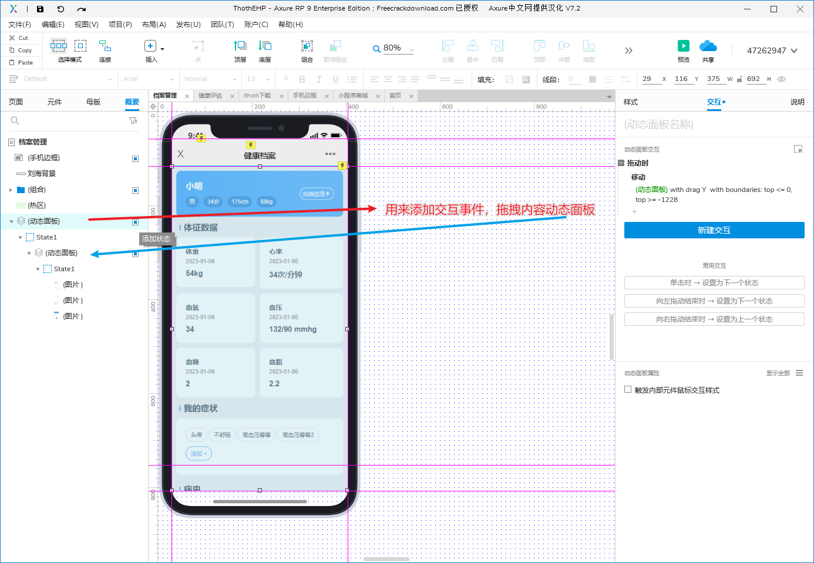The width and height of the screenshot is (814, 563).
Task: Open the 插入 dropdown arrow
Action: [x=163, y=49]
